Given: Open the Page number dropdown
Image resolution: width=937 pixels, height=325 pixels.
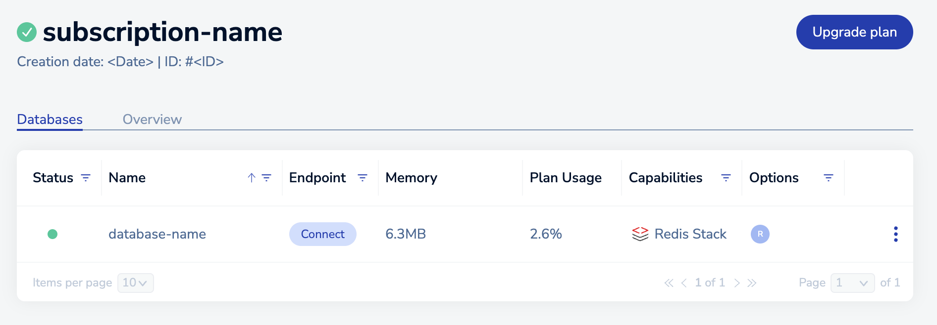Looking at the screenshot, I should pos(852,283).
